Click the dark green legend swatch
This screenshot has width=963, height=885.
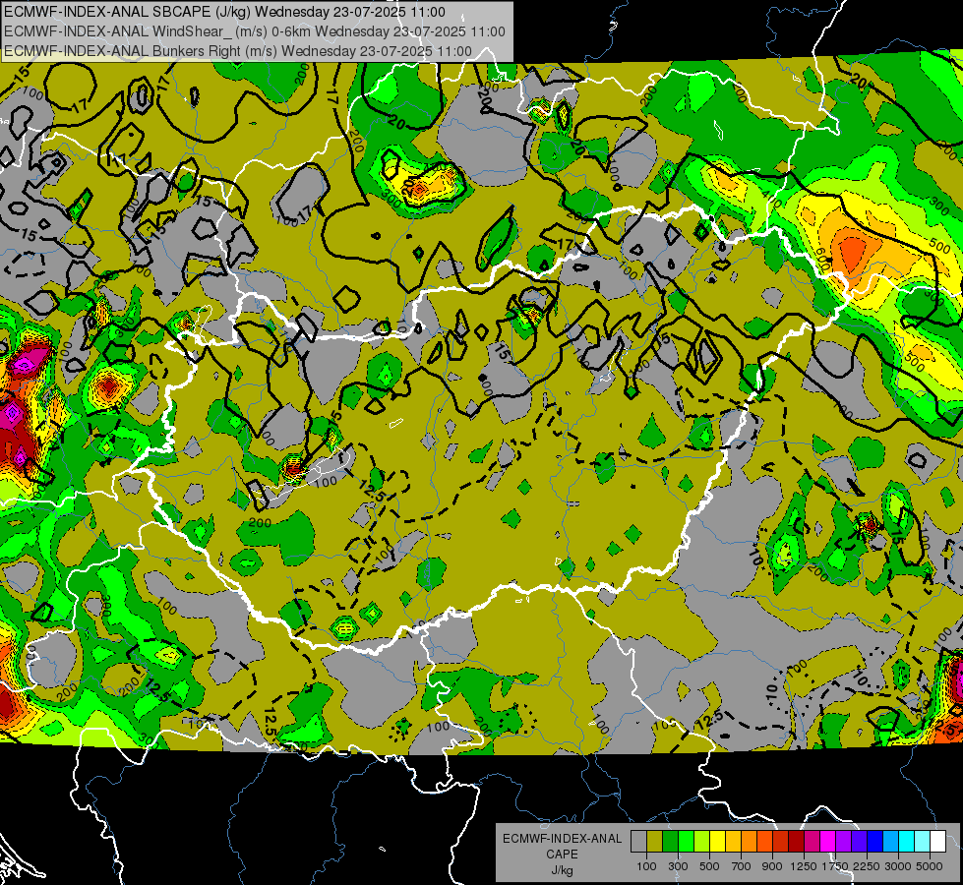coord(670,842)
